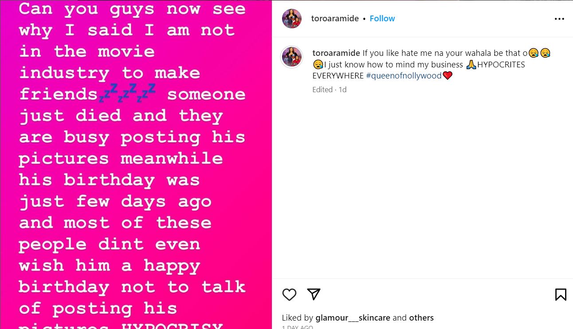Click the 1 DAY AGO timestamp
This screenshot has height=329, width=573.
click(x=297, y=327)
